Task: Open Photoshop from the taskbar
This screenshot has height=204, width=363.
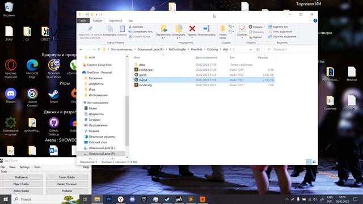Action: [x=108, y=199]
